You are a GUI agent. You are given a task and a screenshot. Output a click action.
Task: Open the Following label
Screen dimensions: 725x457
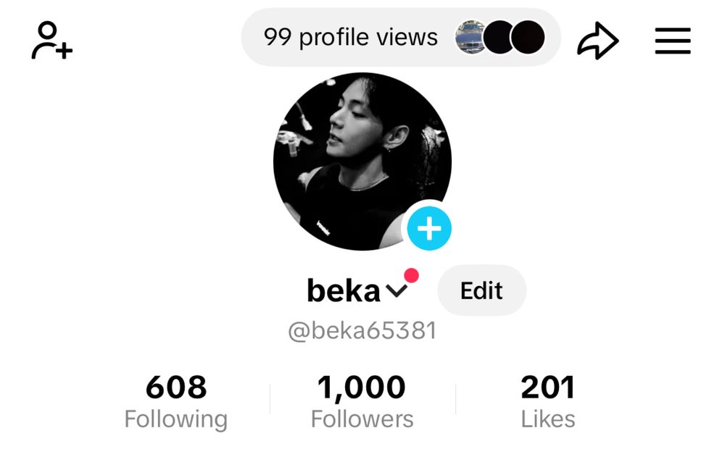pyautogui.click(x=176, y=419)
